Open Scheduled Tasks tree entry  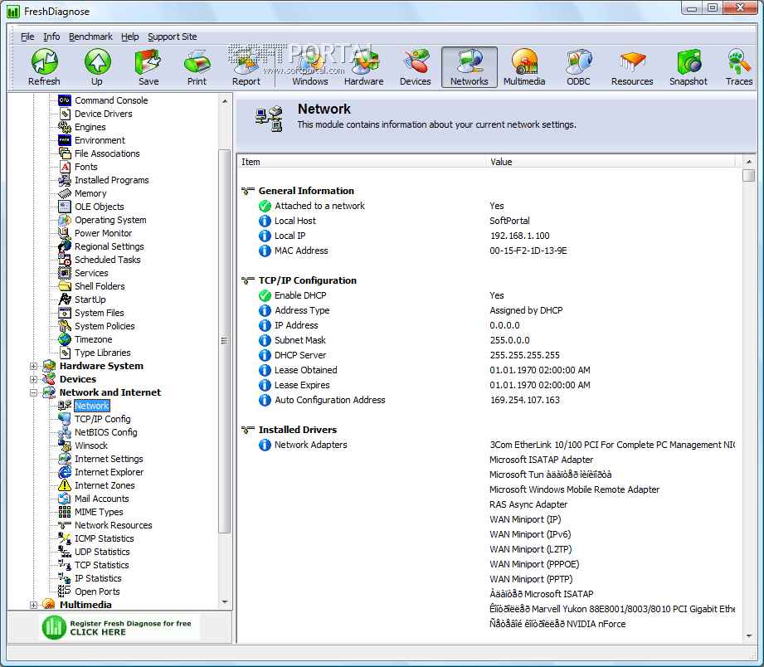coord(100,260)
